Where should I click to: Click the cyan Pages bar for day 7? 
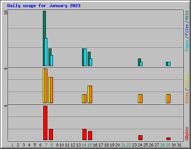point(46,52)
